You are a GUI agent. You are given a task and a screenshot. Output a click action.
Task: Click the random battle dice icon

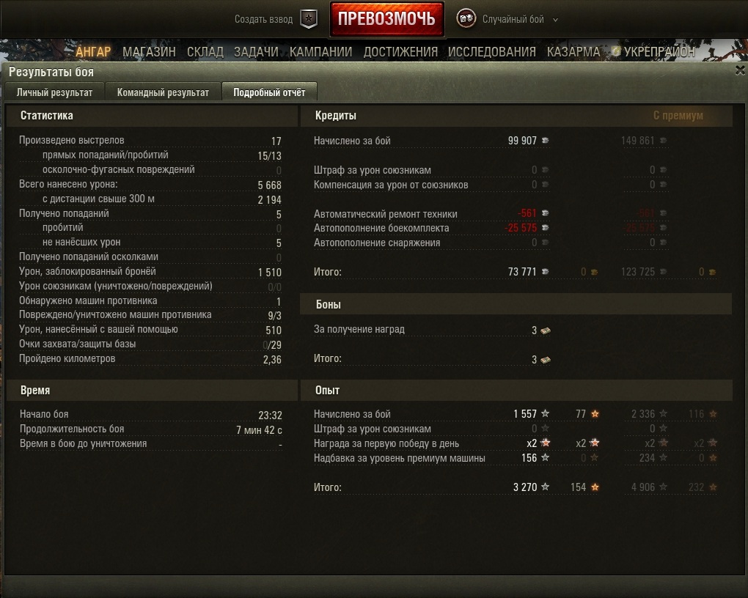tap(466, 18)
